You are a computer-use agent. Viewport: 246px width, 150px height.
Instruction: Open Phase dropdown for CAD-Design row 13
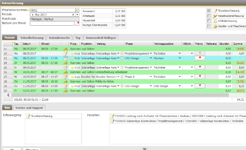[x=151, y=58]
